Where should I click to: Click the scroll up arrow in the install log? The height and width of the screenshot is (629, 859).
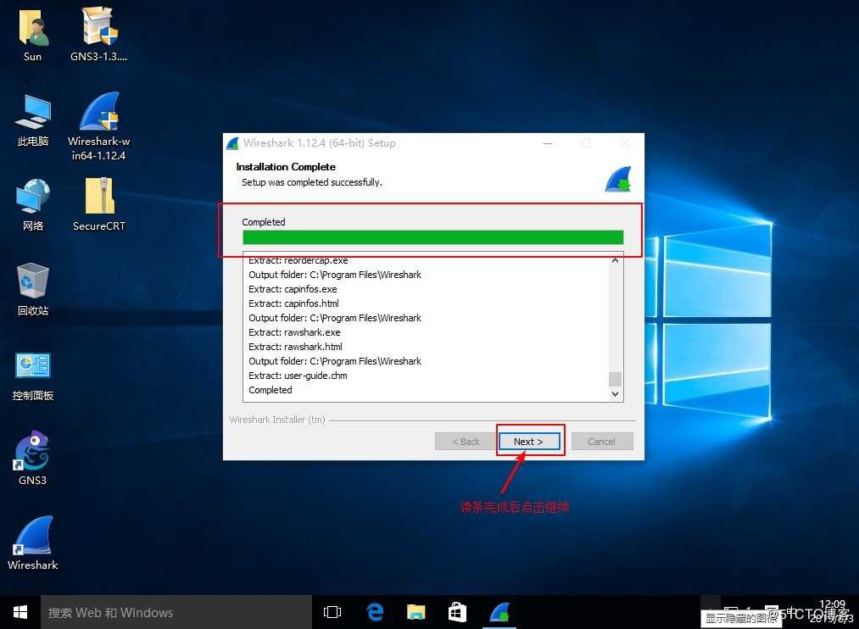pos(616,260)
